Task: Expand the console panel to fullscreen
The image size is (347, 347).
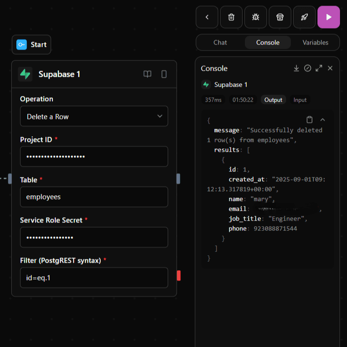Action: click(x=319, y=68)
